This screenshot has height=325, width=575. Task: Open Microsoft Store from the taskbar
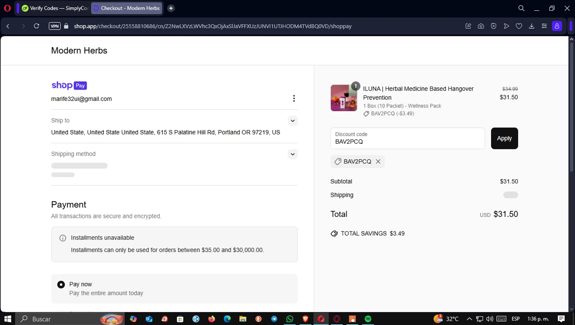[x=180, y=319]
